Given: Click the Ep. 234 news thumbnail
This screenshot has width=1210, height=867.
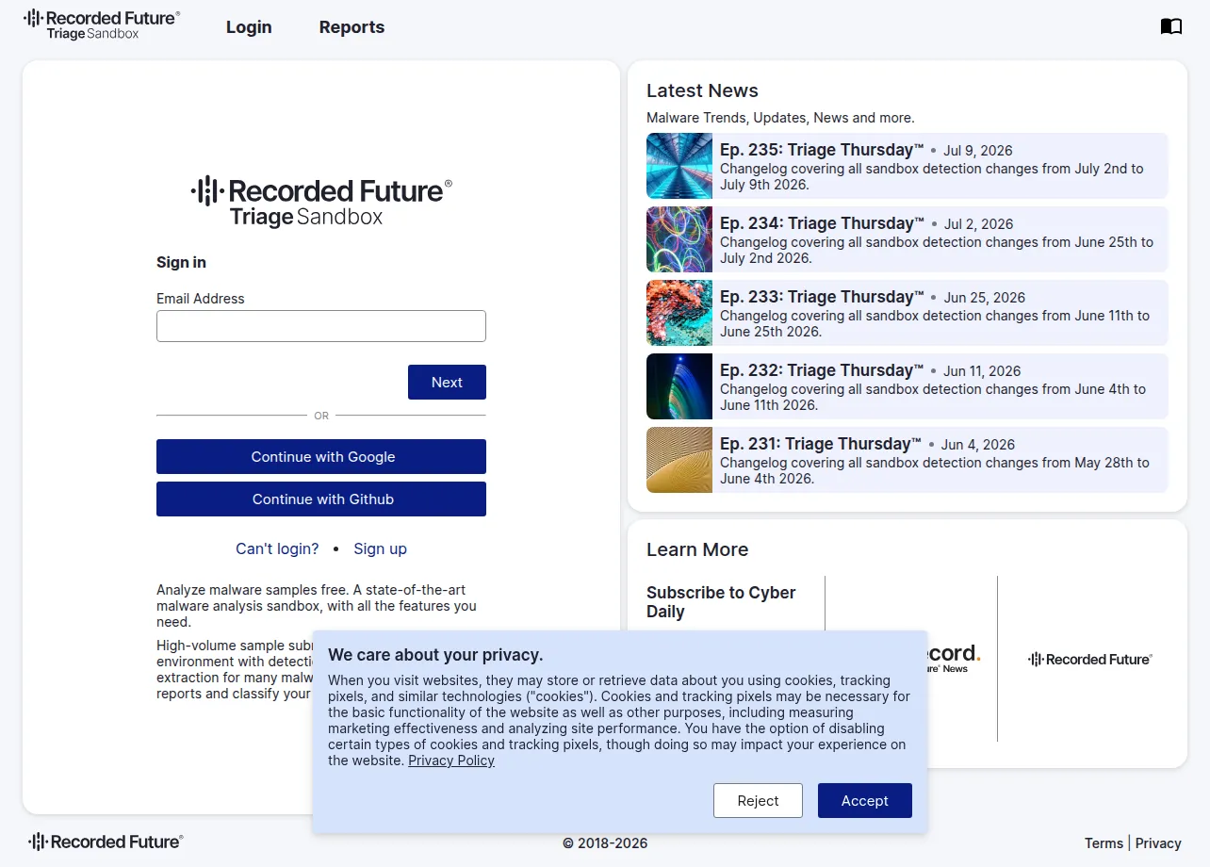Looking at the screenshot, I should pos(679,239).
